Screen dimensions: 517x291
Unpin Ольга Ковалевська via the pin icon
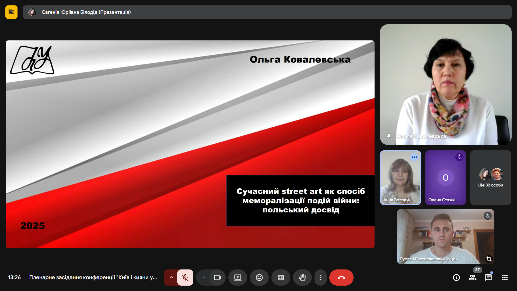(389, 136)
